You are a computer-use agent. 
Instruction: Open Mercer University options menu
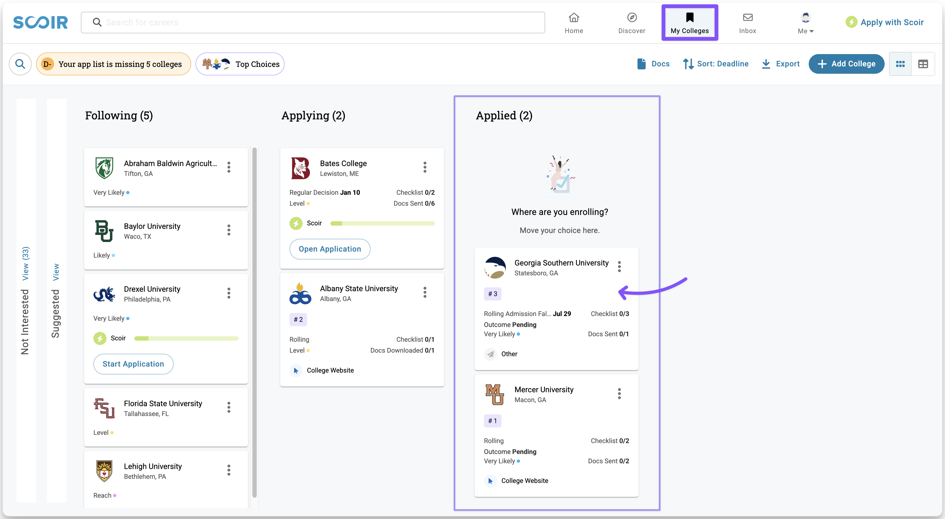coord(619,394)
